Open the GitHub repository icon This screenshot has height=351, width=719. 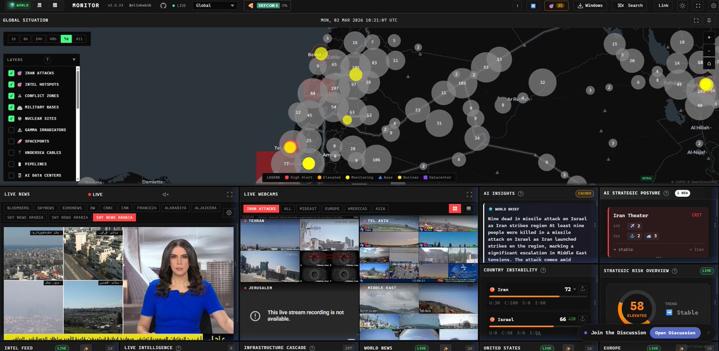pyautogui.click(x=163, y=5)
